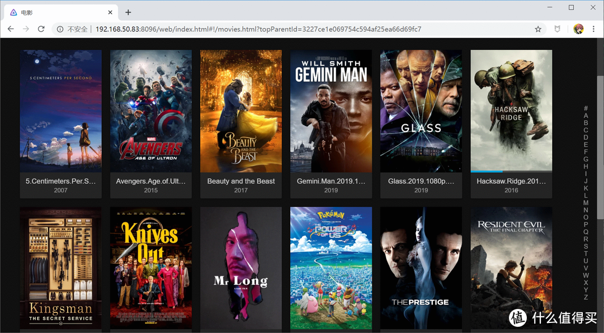The width and height of the screenshot is (604, 333).
Task: Open the Avengers Age of Ultron poster
Action: pos(151,111)
